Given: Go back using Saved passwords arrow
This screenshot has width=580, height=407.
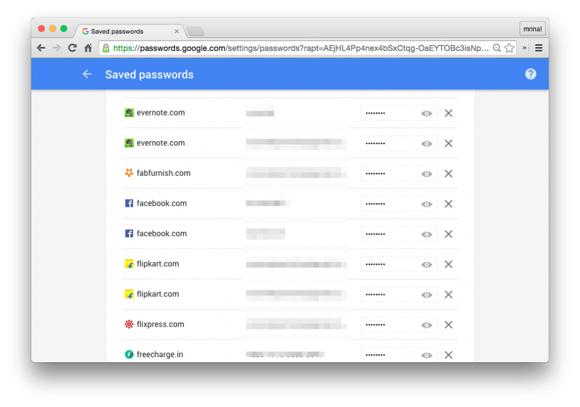Looking at the screenshot, I should tap(87, 74).
